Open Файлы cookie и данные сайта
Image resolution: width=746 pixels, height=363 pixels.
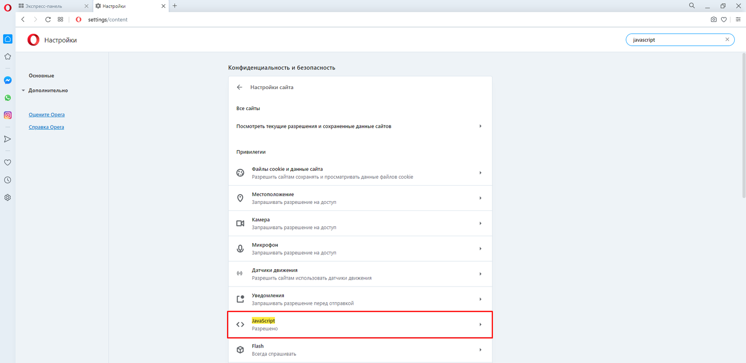click(x=359, y=173)
